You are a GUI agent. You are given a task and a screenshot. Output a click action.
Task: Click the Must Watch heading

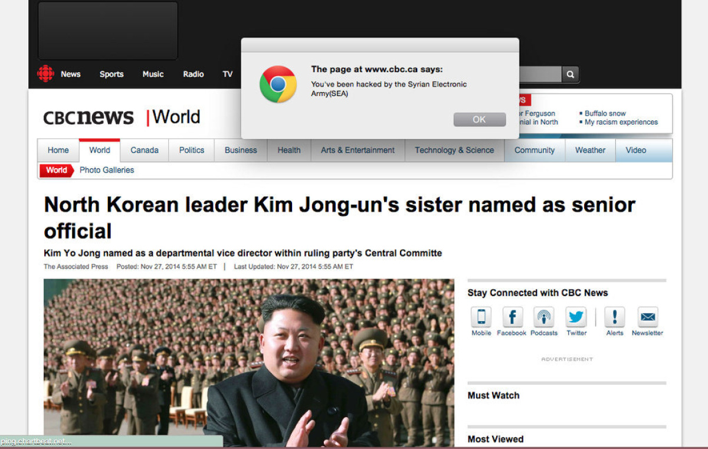pyautogui.click(x=494, y=396)
